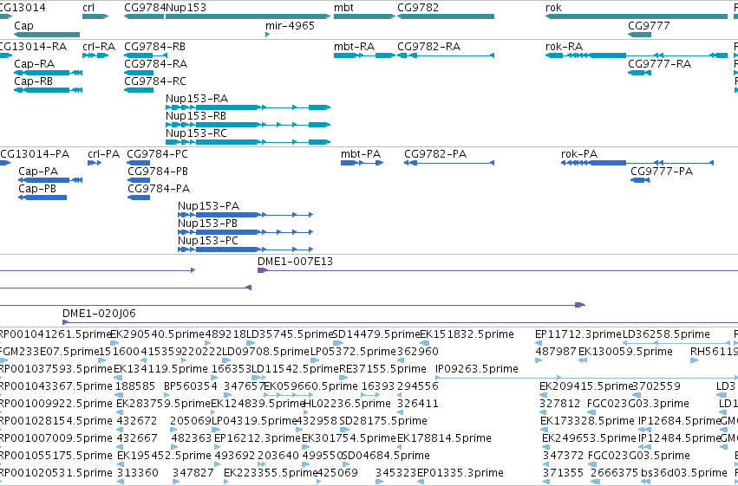Select EST RE37155.5prime
The height and width of the screenshot is (486, 738).
[382, 369]
